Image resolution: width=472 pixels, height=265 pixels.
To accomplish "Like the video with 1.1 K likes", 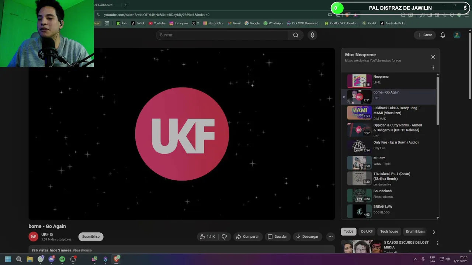I will click(x=207, y=237).
